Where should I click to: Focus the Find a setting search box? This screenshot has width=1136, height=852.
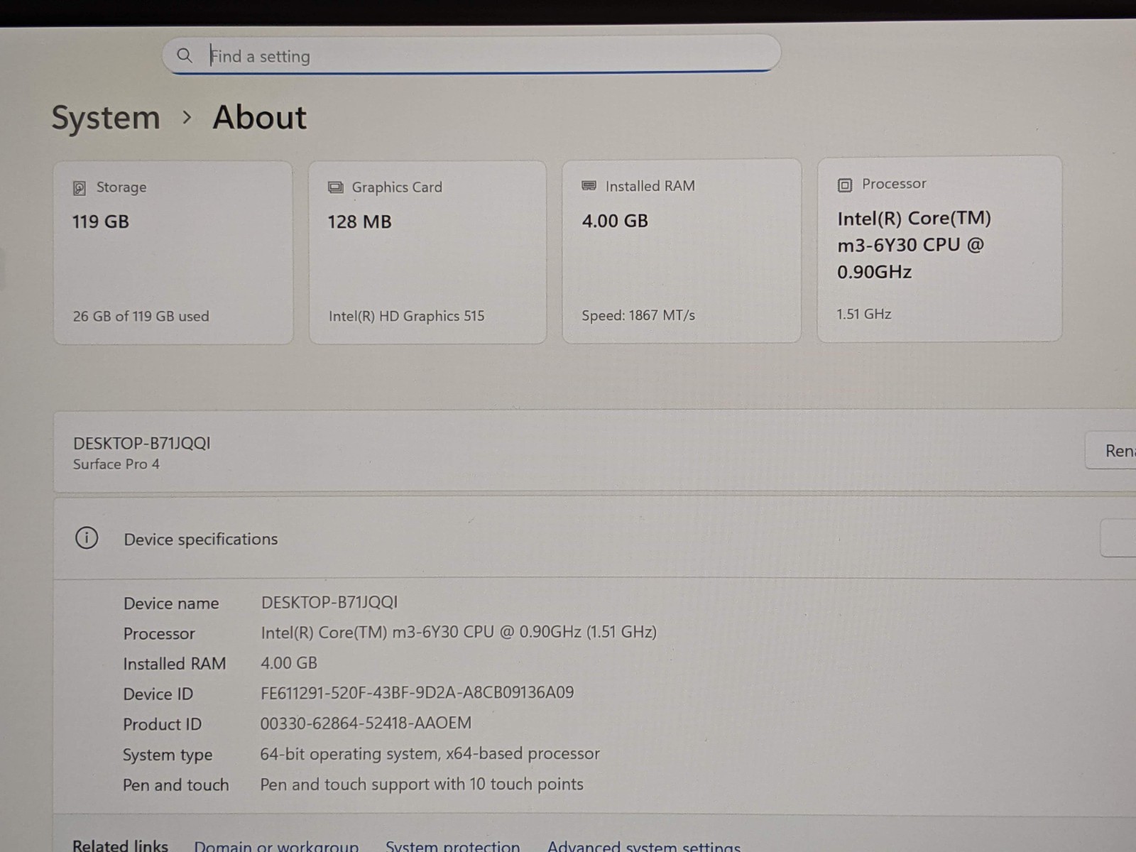tap(471, 54)
